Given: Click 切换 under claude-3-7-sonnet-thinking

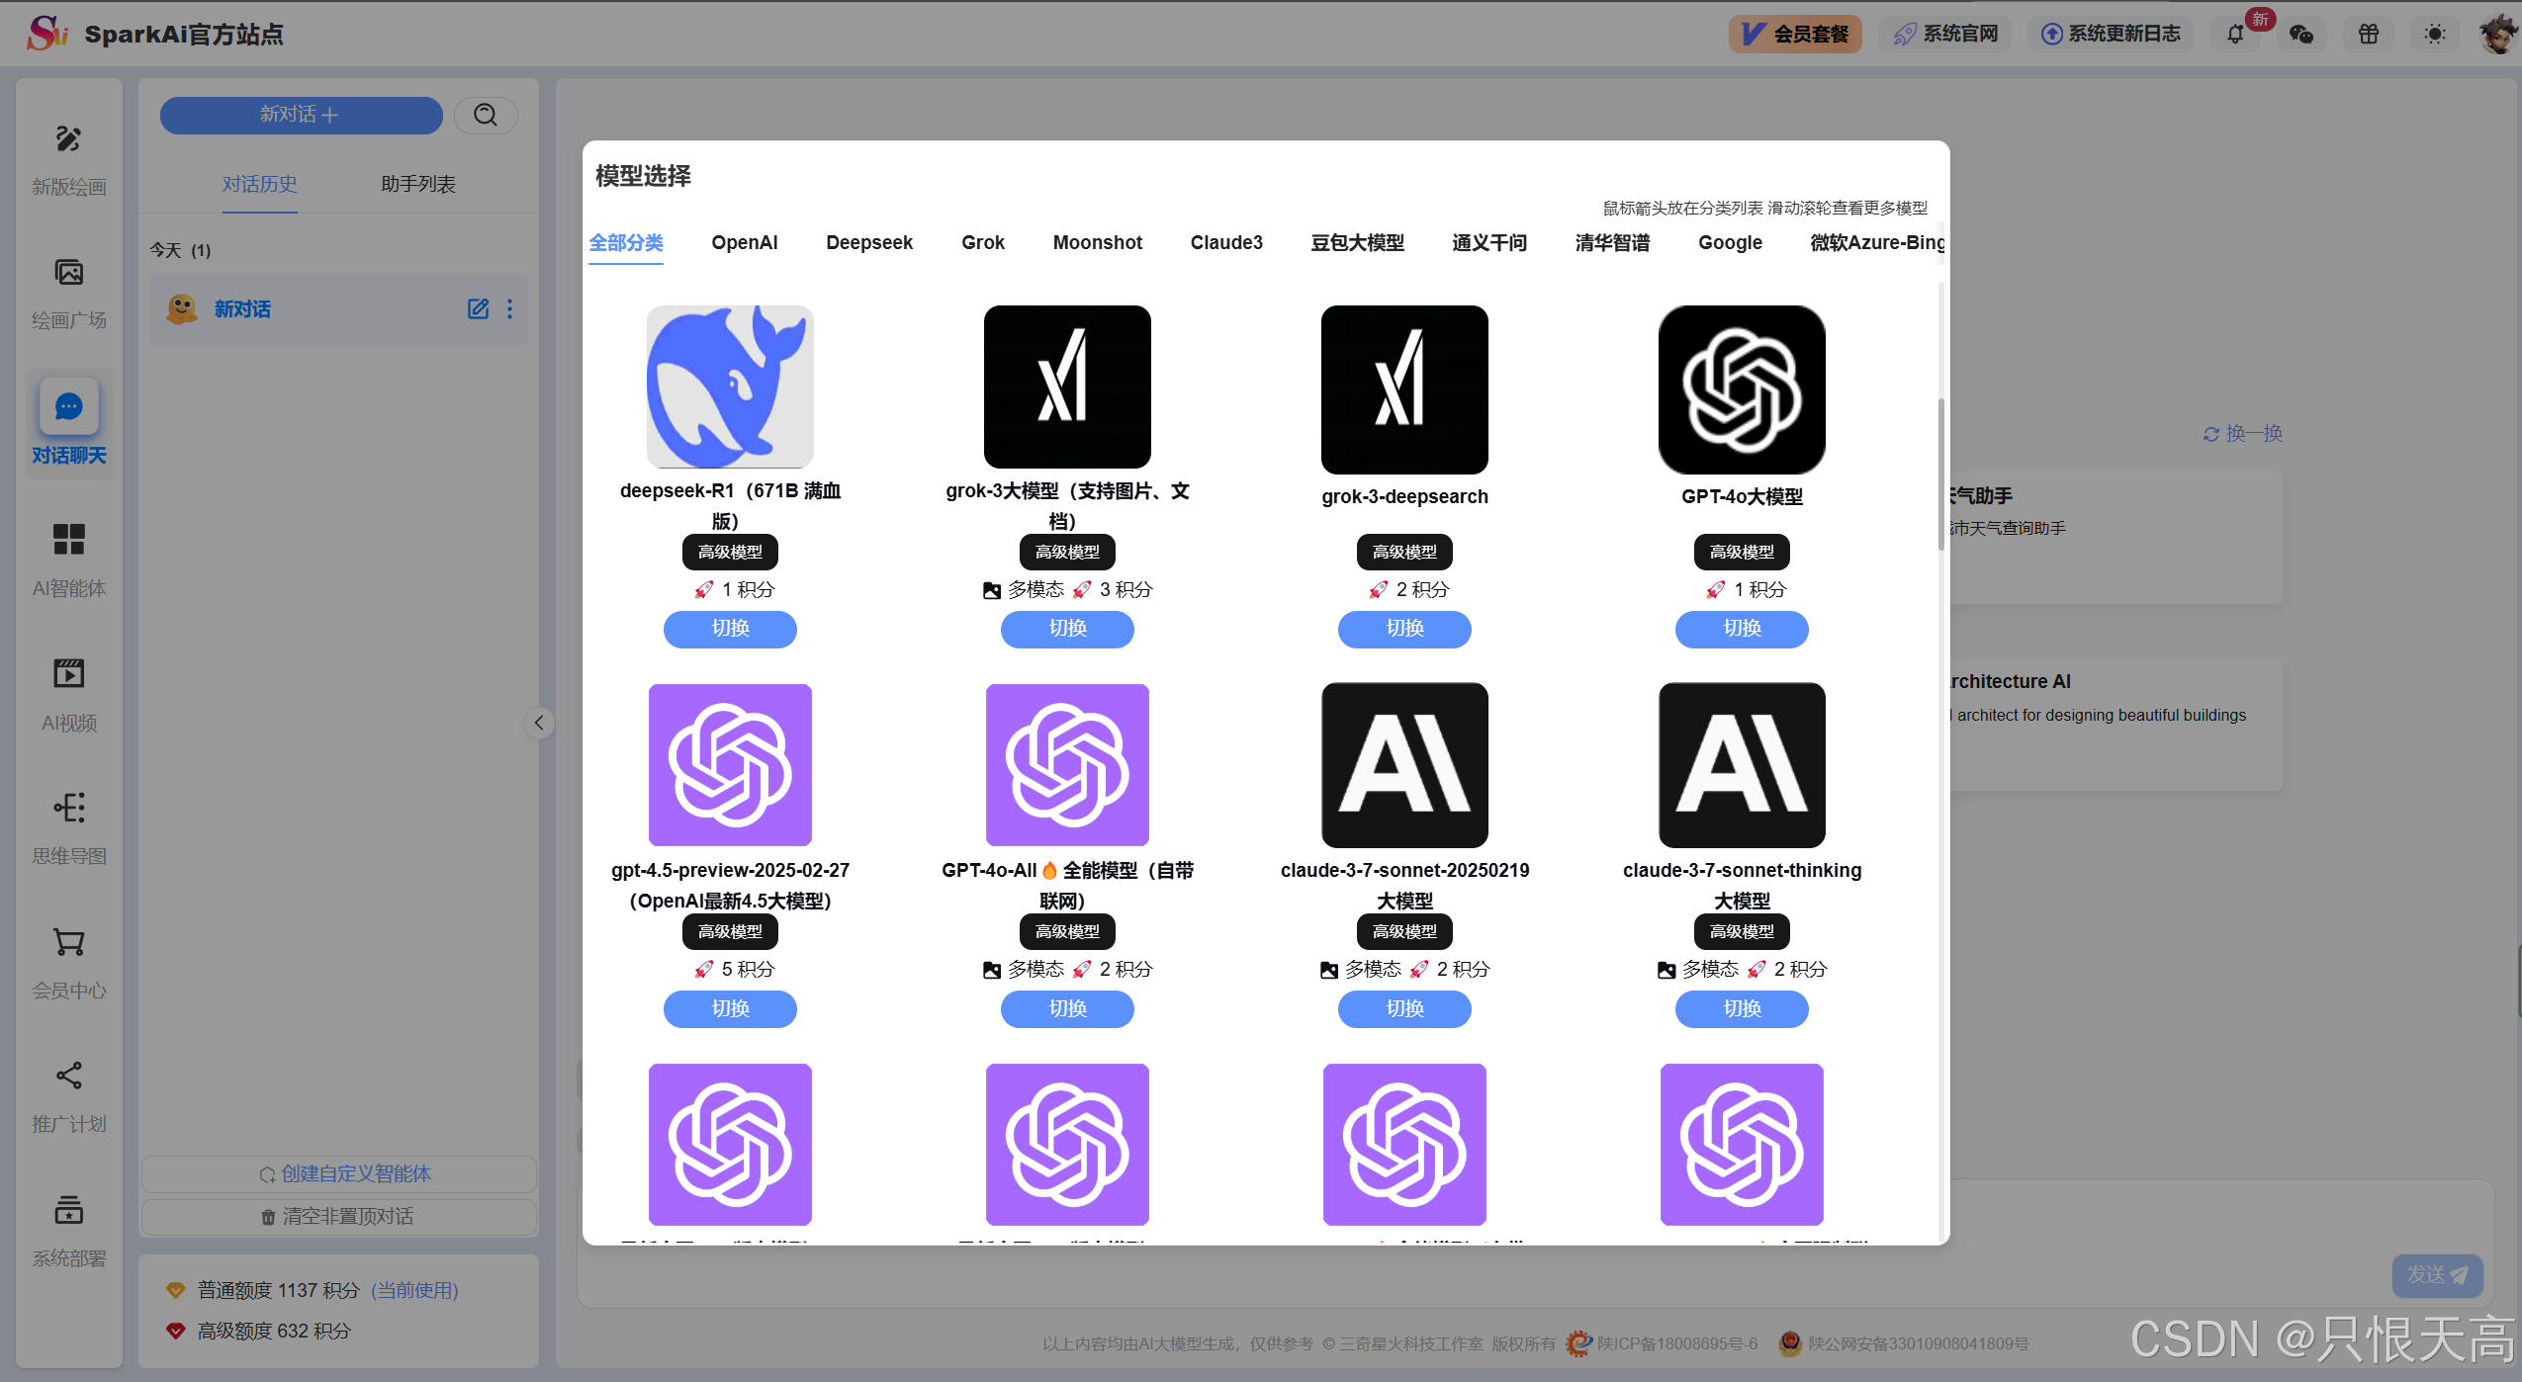Looking at the screenshot, I should click(x=1741, y=1008).
